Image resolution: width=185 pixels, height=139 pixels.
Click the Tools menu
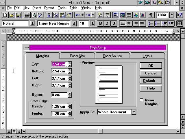[62, 8]
